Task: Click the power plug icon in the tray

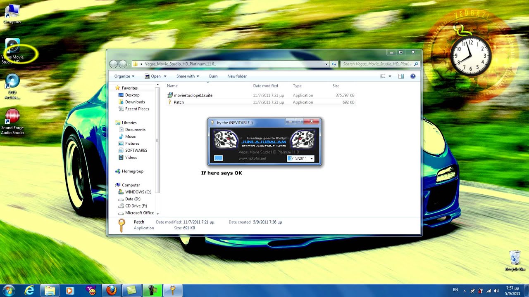Action: point(480,290)
